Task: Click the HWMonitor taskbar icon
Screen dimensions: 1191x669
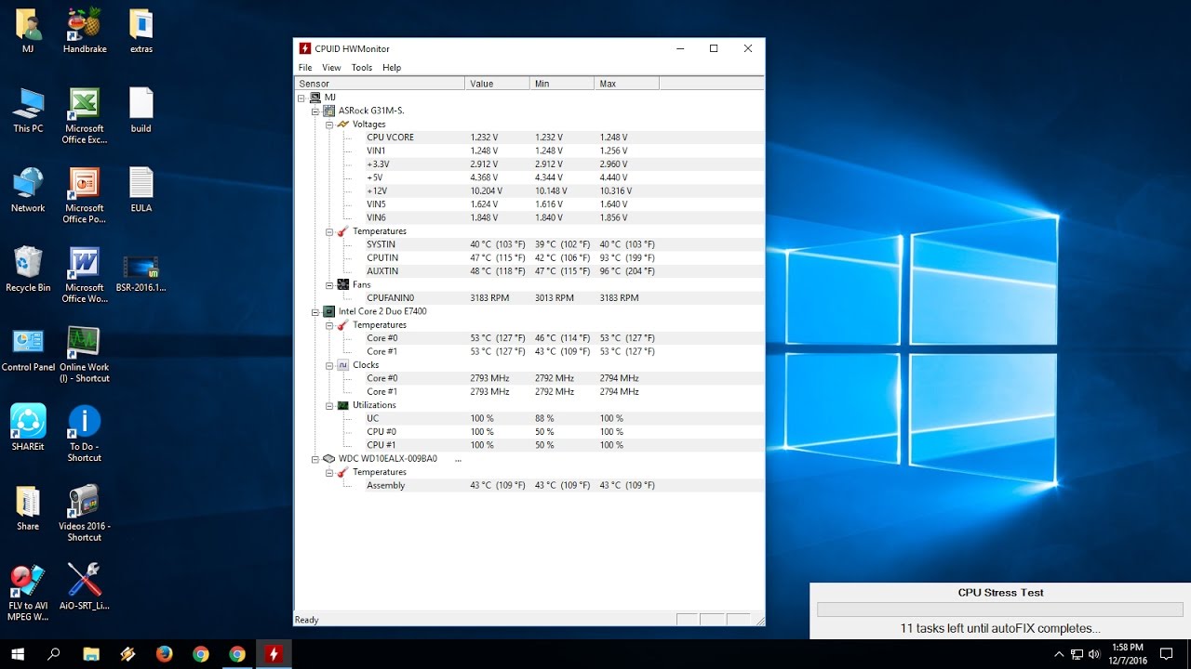Action: coord(274,654)
